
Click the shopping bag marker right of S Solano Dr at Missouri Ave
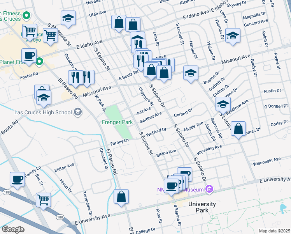tap(164, 73)
